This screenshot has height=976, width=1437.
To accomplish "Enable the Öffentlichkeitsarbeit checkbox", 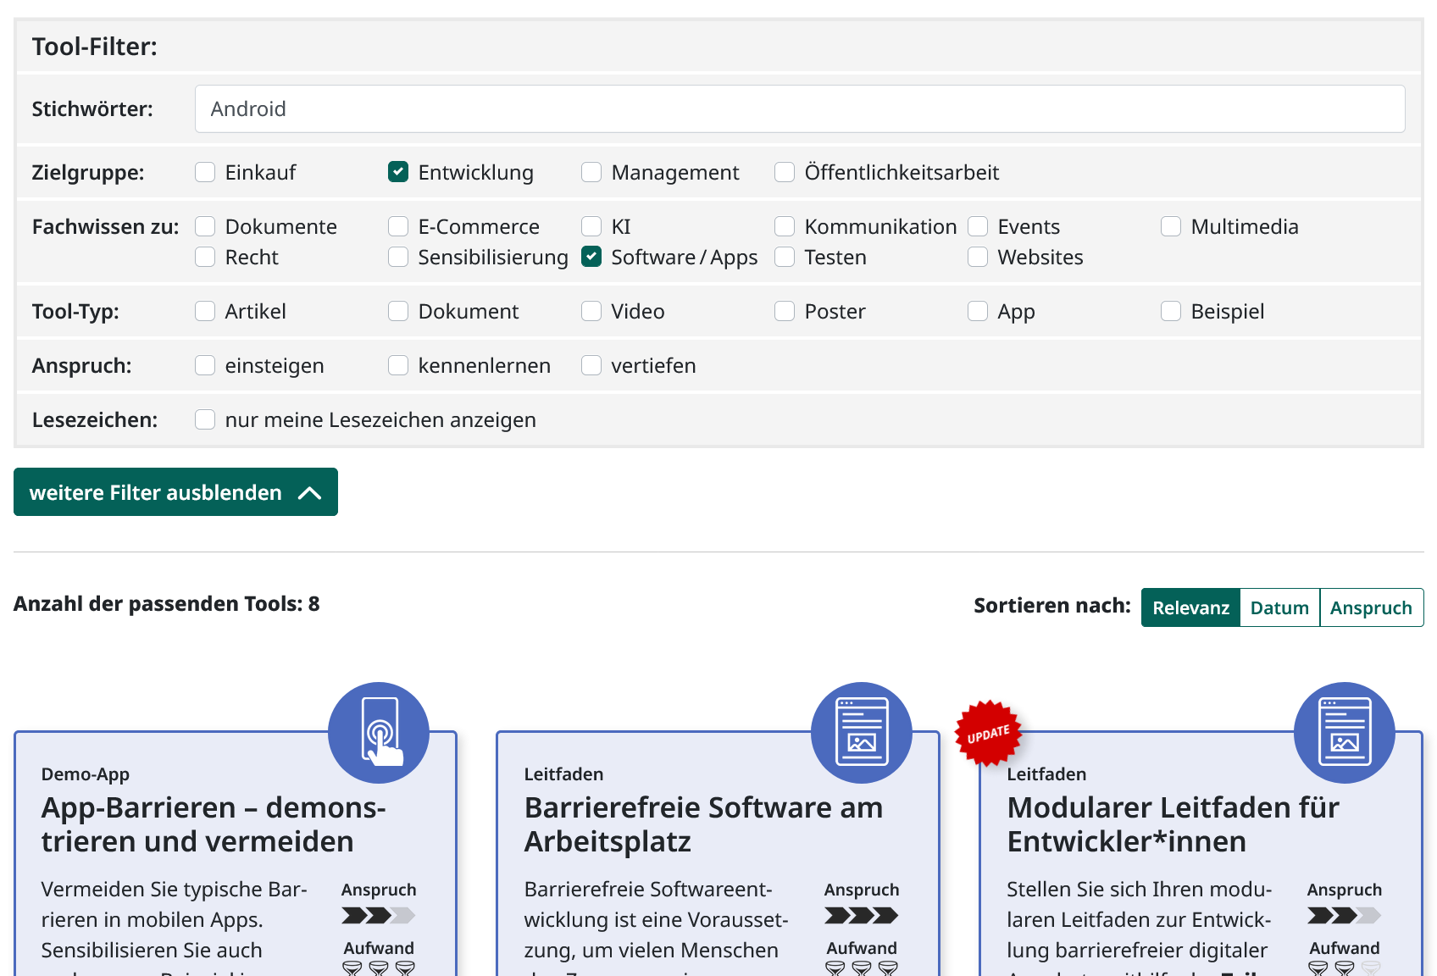I will click(x=785, y=172).
